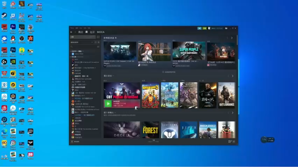Open 下载 downloads at bottom of Steam
The image size is (298, 167).
[x=153, y=141]
